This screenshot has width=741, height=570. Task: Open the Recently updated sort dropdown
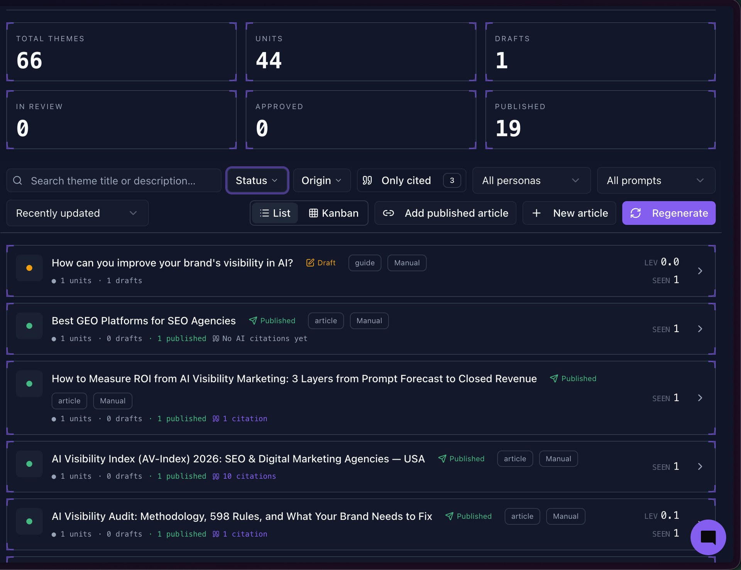click(x=77, y=213)
